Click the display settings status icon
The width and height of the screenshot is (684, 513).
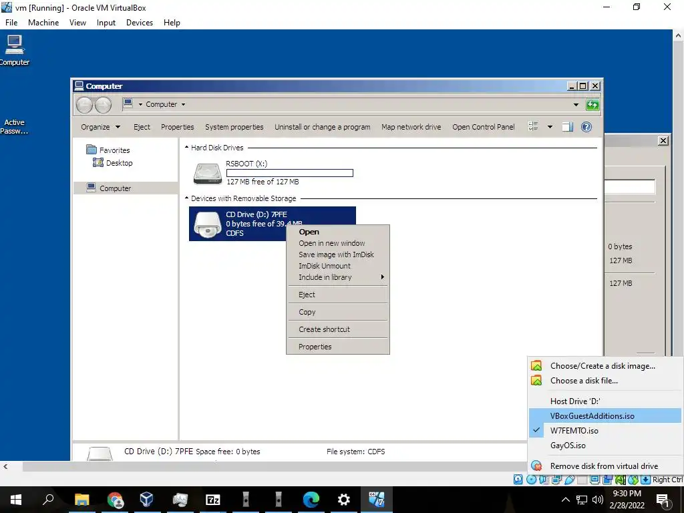pyautogui.click(x=594, y=480)
